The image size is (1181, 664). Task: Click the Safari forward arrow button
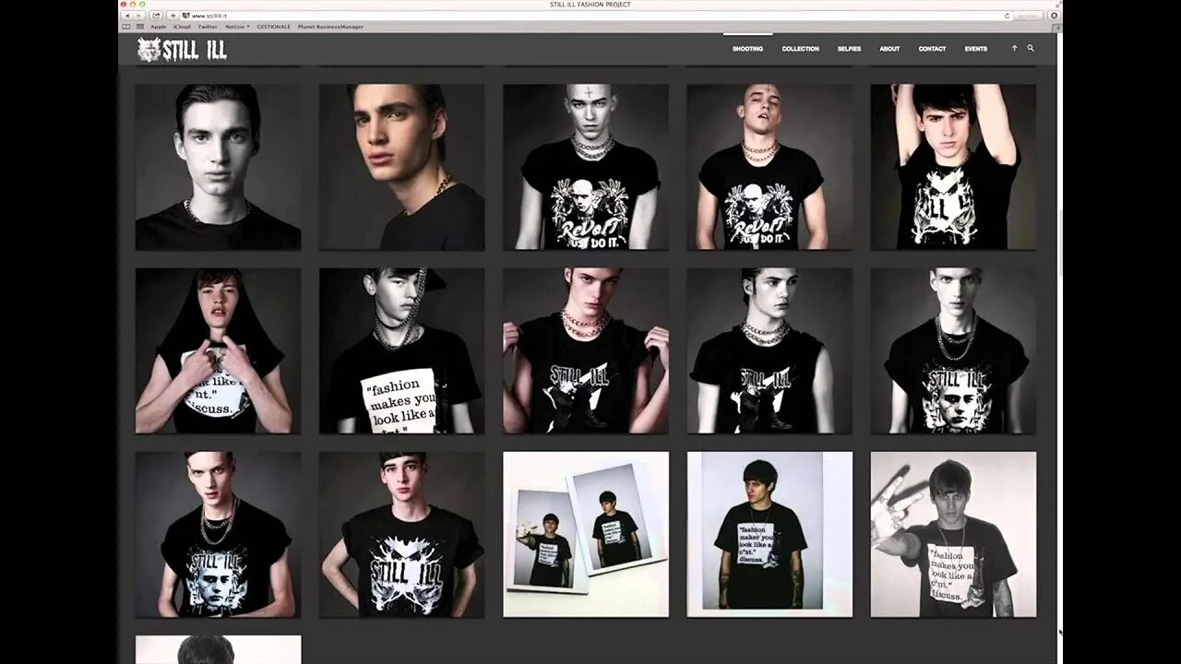pyautogui.click(x=139, y=16)
